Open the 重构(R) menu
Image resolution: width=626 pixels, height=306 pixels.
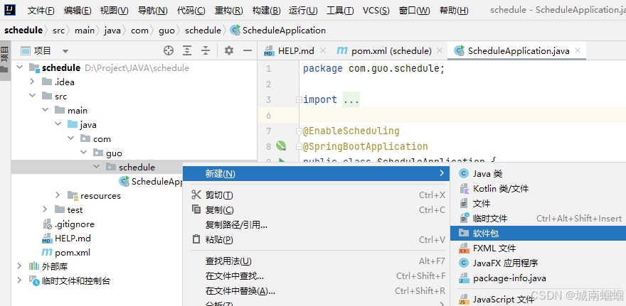(x=229, y=11)
